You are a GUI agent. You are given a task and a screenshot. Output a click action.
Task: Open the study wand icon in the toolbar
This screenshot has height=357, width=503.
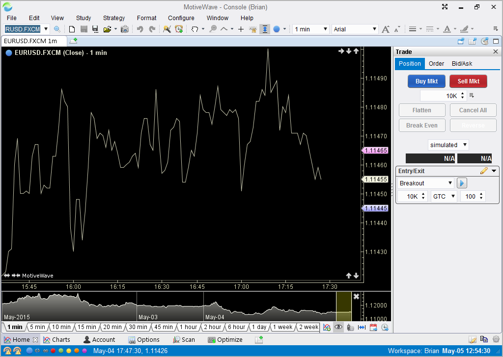167,29
